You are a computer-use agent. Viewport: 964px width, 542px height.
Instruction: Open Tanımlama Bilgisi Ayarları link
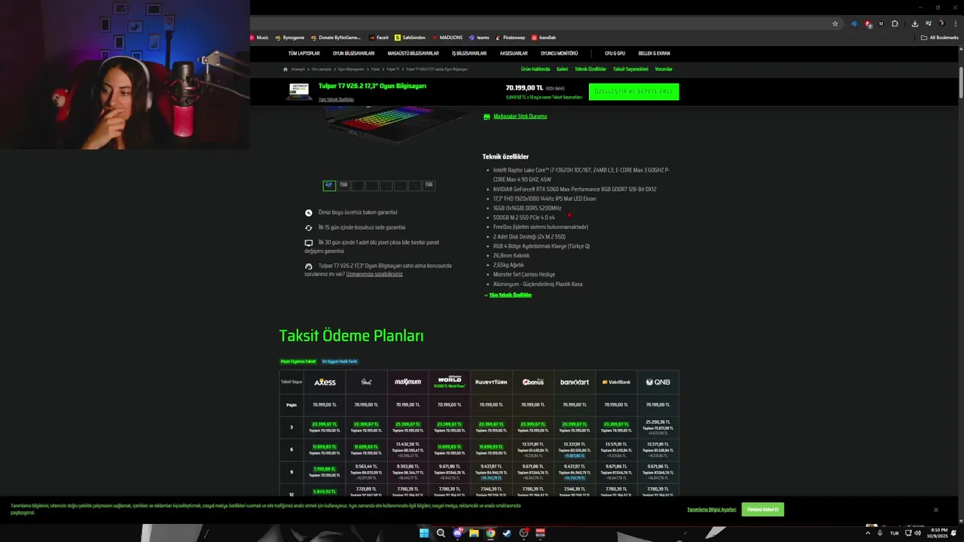[x=712, y=510]
